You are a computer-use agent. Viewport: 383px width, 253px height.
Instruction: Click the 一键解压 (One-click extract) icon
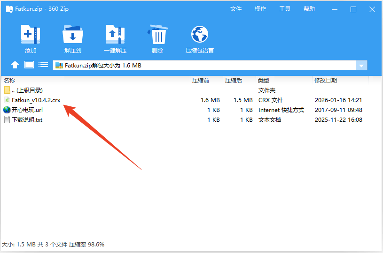tap(115, 35)
